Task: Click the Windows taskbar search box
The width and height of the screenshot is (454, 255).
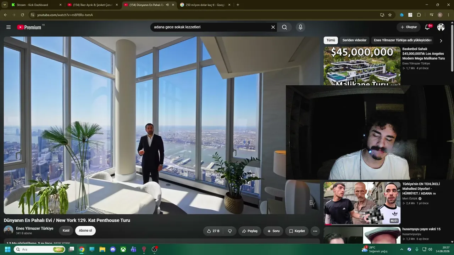Action: [40, 249]
